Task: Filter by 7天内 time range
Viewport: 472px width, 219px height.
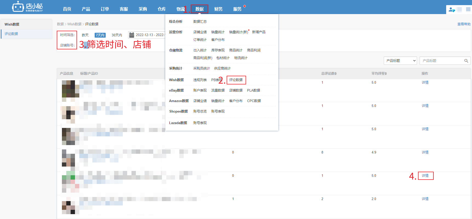Action: point(100,35)
